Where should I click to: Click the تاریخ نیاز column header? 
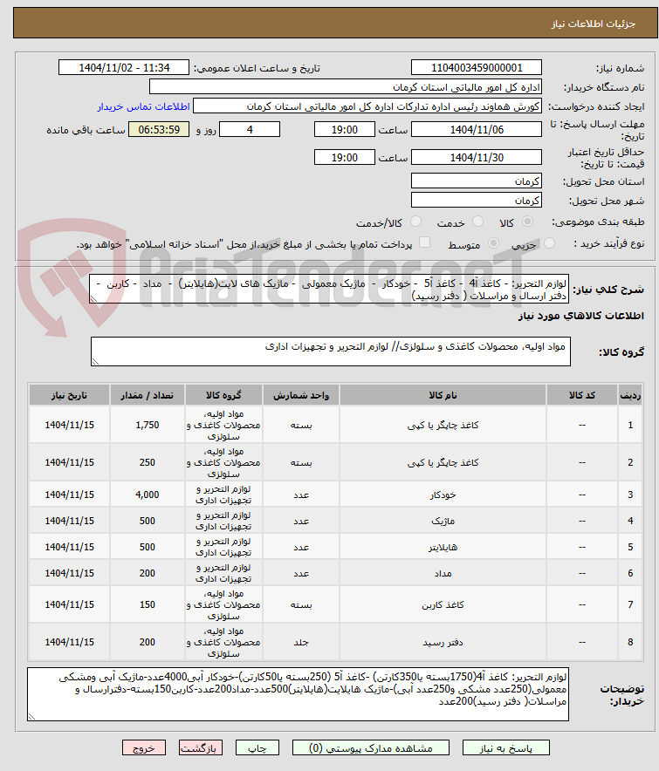70,395
